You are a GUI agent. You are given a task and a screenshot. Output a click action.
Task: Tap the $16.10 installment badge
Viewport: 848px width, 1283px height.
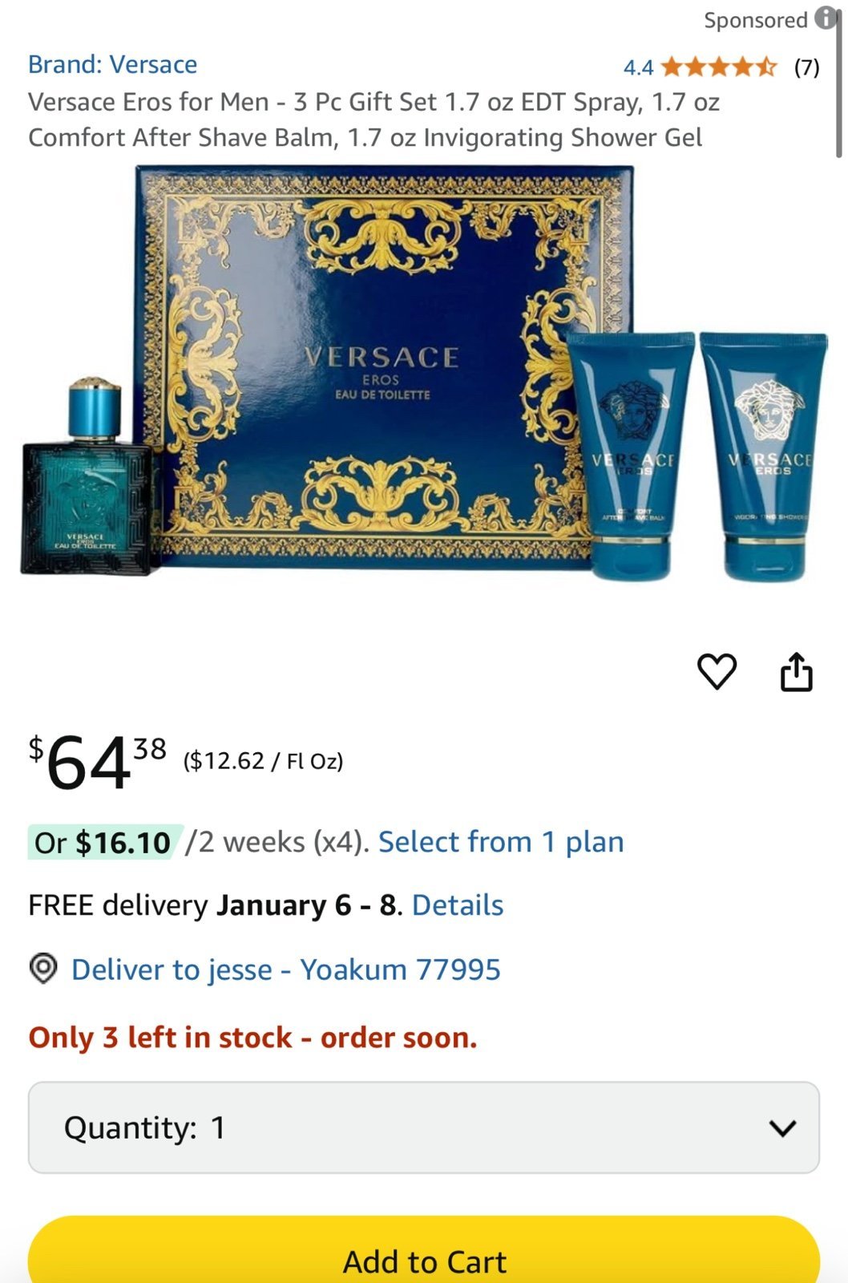(x=105, y=842)
